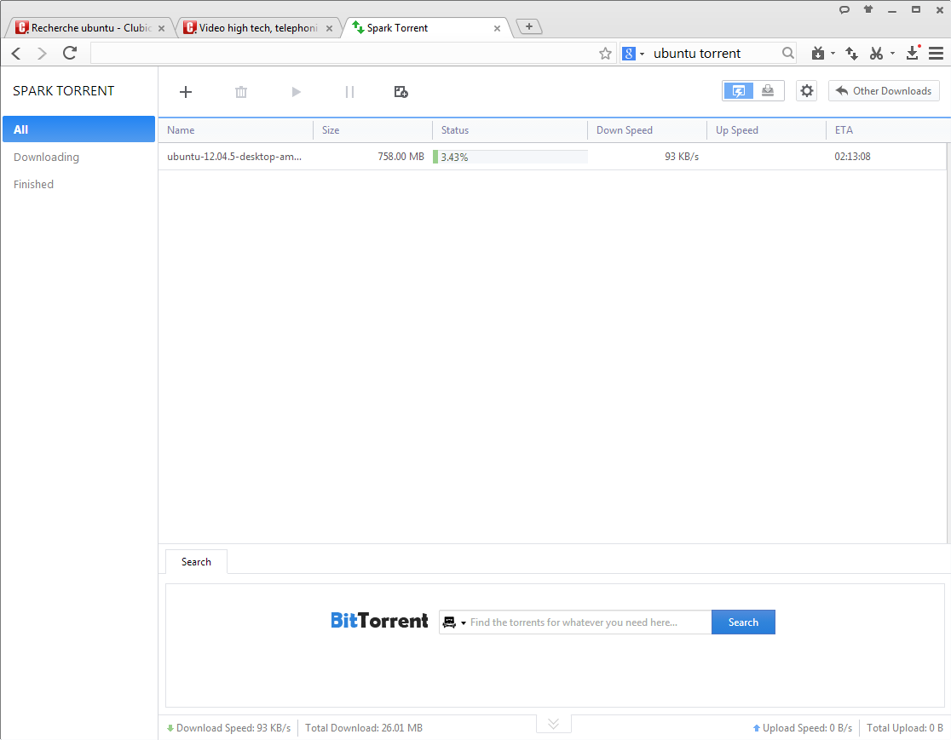The height and width of the screenshot is (740, 951).
Task: Click the 93 KB/s down speed cell
Action: [682, 157]
